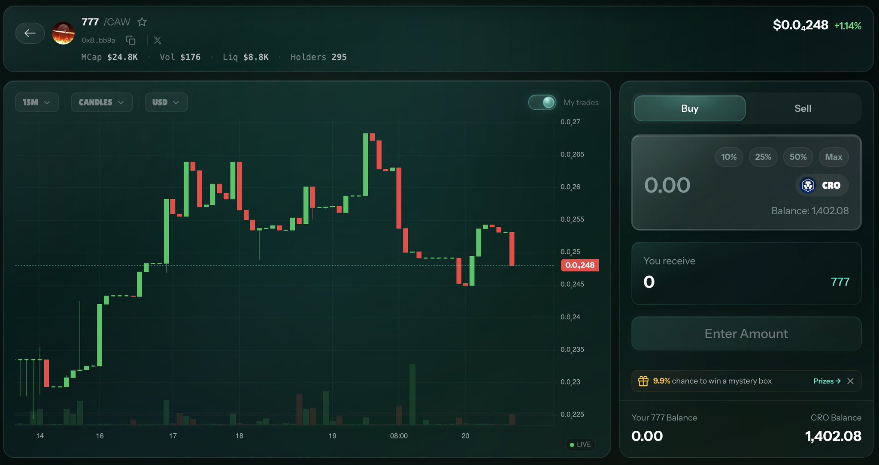Viewport: 879px width, 465px height.
Task: Open the 15M timeframe dropdown
Action: pos(37,102)
